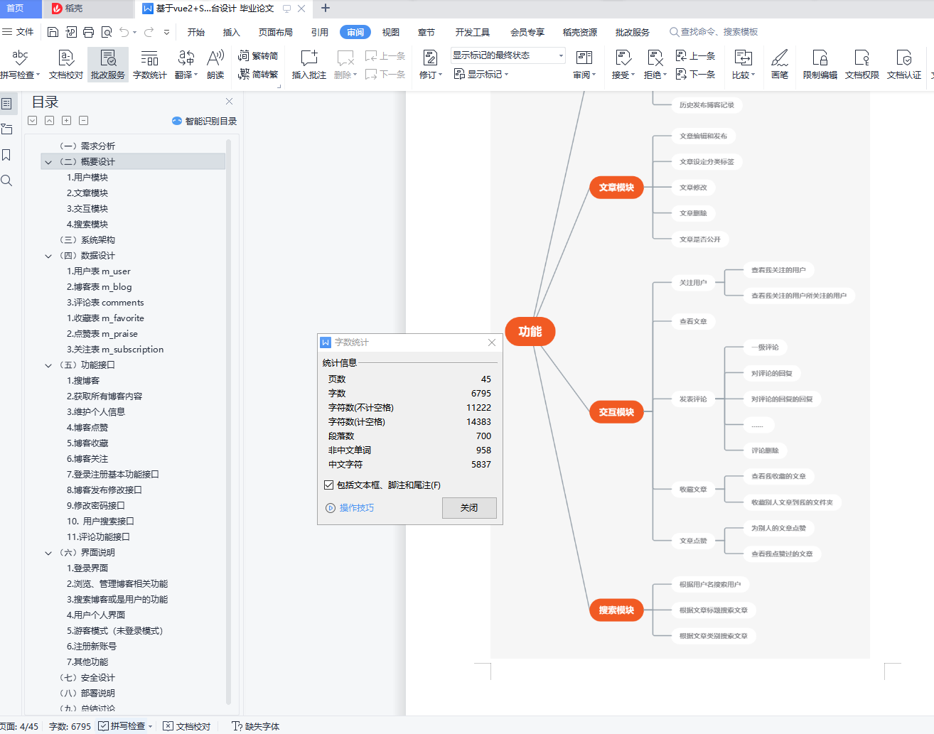Switch to the 引用 ribbon tab
The width and height of the screenshot is (934, 734).
pos(320,32)
